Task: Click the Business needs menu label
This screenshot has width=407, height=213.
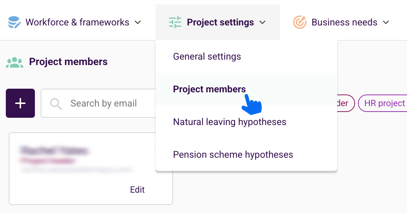Action: pyautogui.click(x=344, y=23)
